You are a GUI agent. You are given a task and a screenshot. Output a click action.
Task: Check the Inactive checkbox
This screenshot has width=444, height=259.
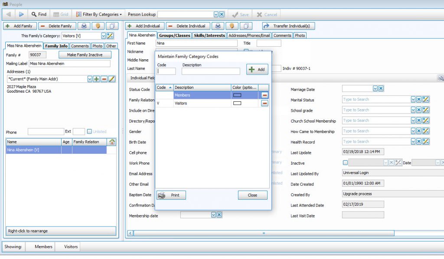pyautogui.click(x=345, y=163)
